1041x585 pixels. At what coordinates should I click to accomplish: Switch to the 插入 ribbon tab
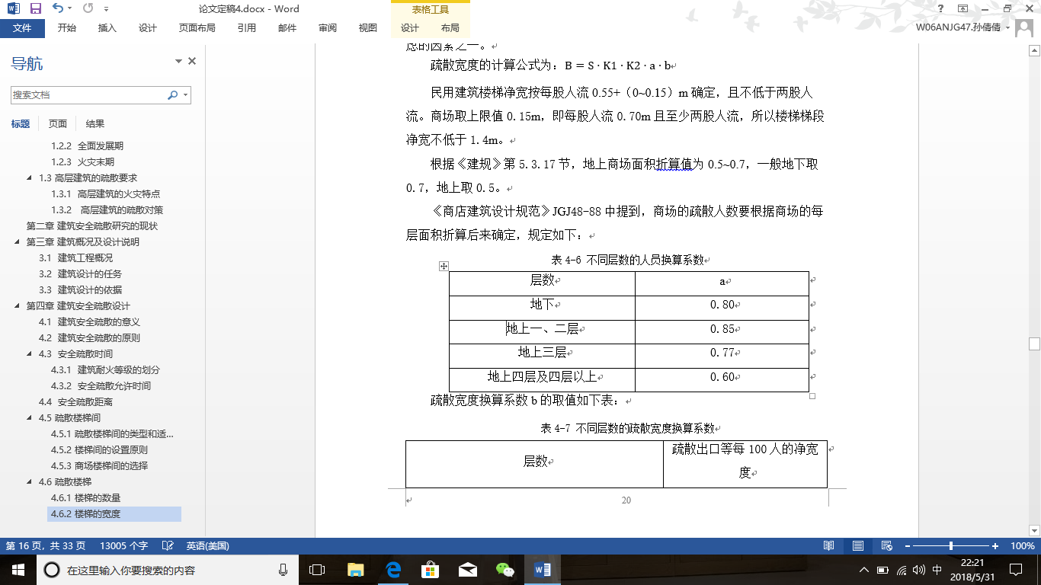tap(107, 28)
